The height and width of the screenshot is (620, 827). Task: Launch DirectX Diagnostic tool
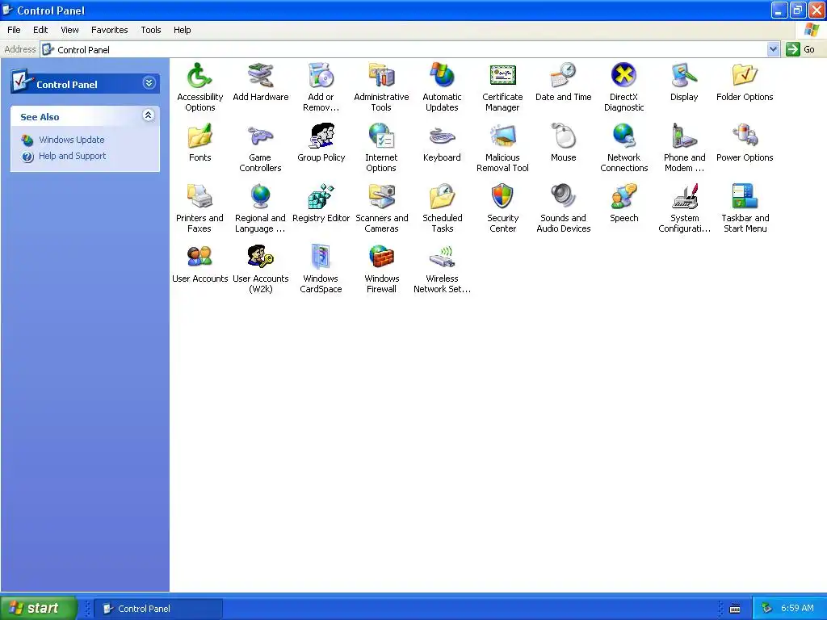pyautogui.click(x=624, y=87)
